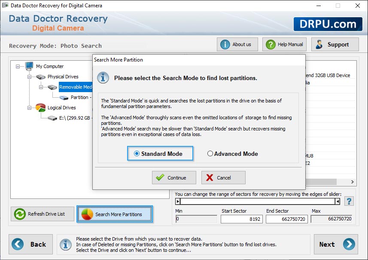Click the Start Sector input field

point(241,219)
